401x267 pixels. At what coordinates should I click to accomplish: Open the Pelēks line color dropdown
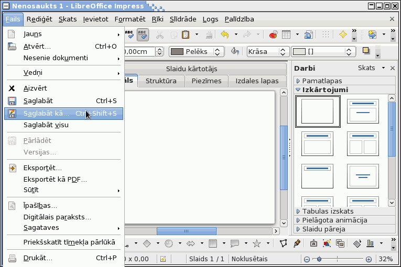point(197,52)
